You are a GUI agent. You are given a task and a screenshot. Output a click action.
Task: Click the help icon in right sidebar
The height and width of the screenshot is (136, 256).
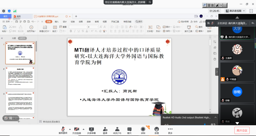(215, 59)
